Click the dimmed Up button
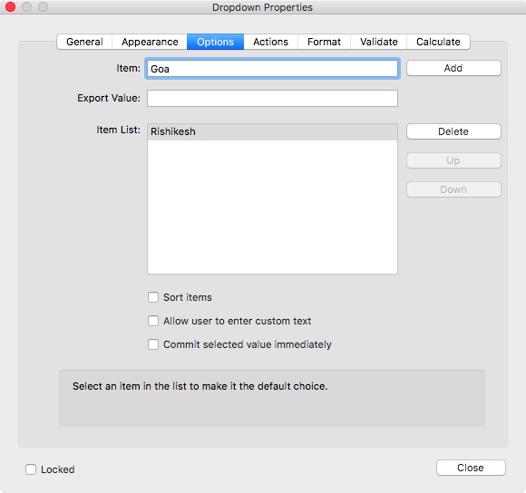Viewport: 526px width, 493px height. [453, 160]
